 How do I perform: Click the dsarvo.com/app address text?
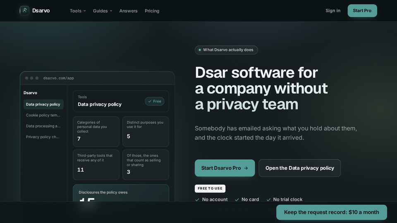(x=58, y=78)
